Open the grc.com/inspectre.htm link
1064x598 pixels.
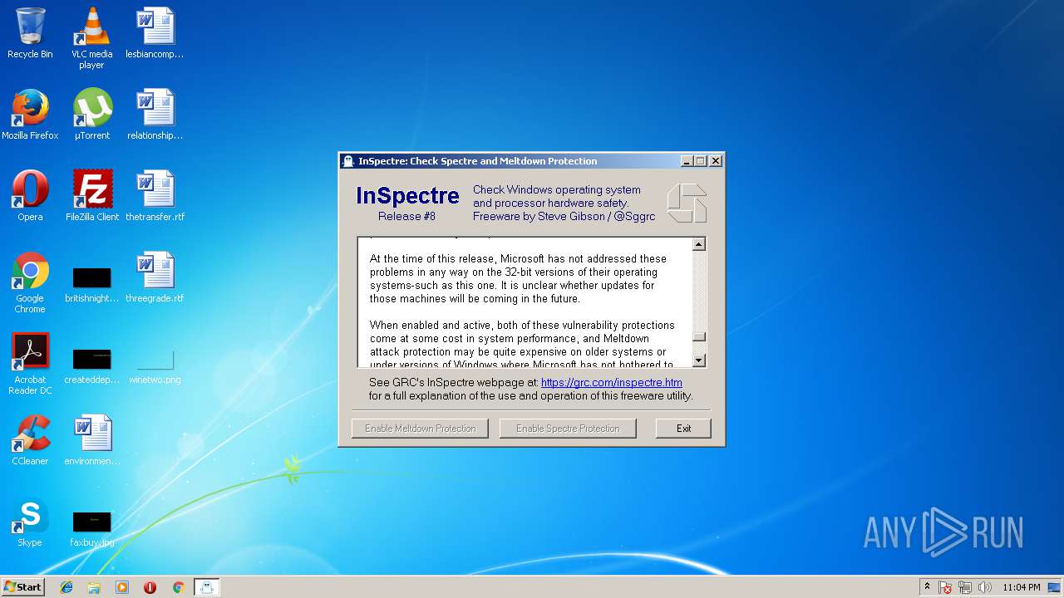pyautogui.click(x=612, y=383)
